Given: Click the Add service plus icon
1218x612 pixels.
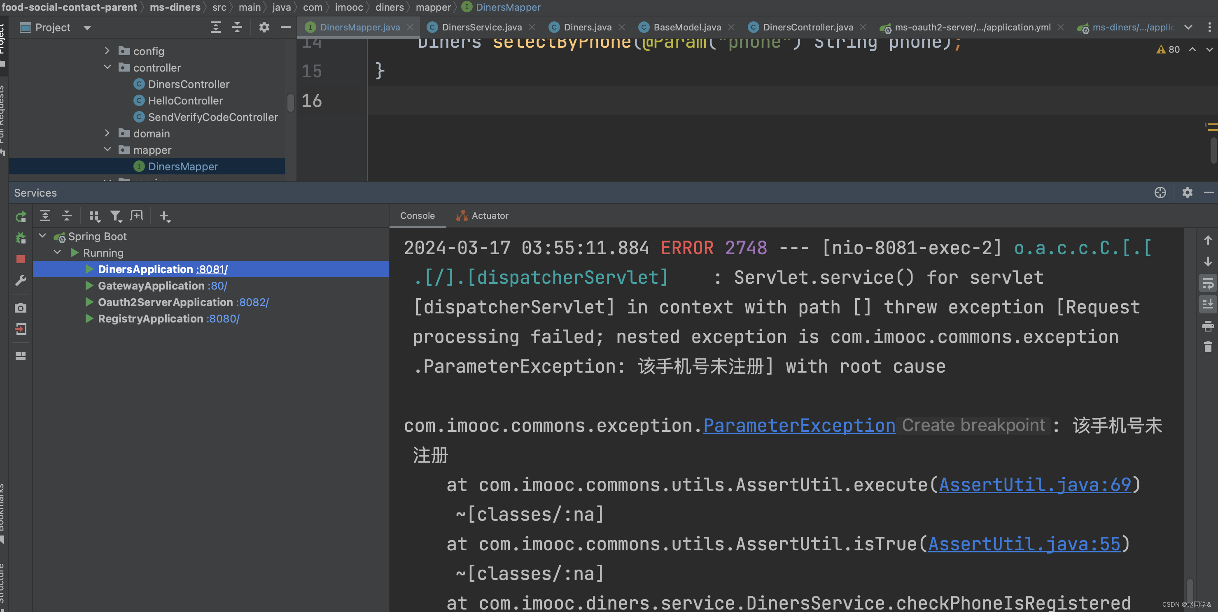Looking at the screenshot, I should coord(164,216).
